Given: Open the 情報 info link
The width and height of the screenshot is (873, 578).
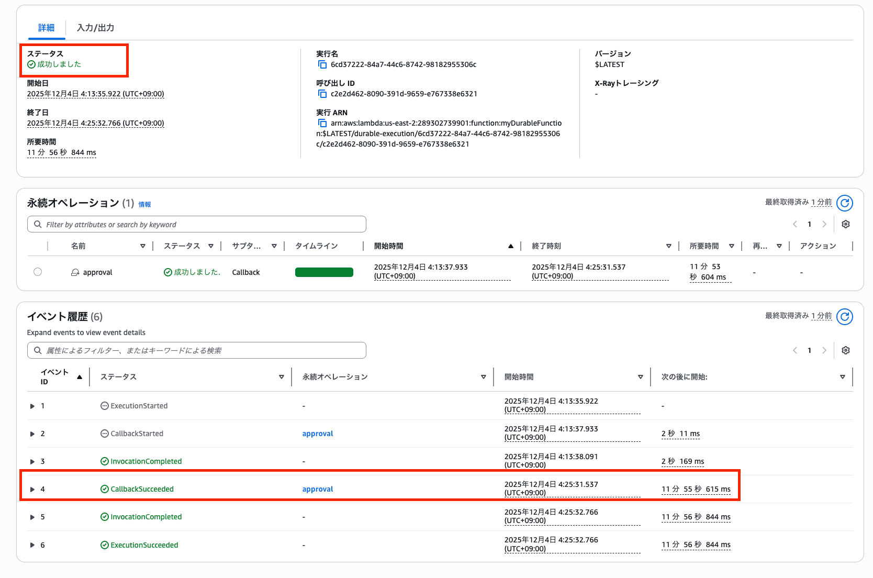Looking at the screenshot, I should [x=144, y=205].
